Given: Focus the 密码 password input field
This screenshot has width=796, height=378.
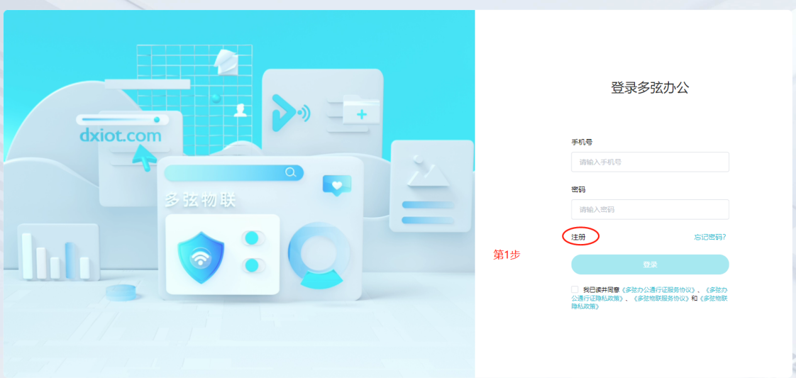Looking at the screenshot, I should [x=650, y=209].
